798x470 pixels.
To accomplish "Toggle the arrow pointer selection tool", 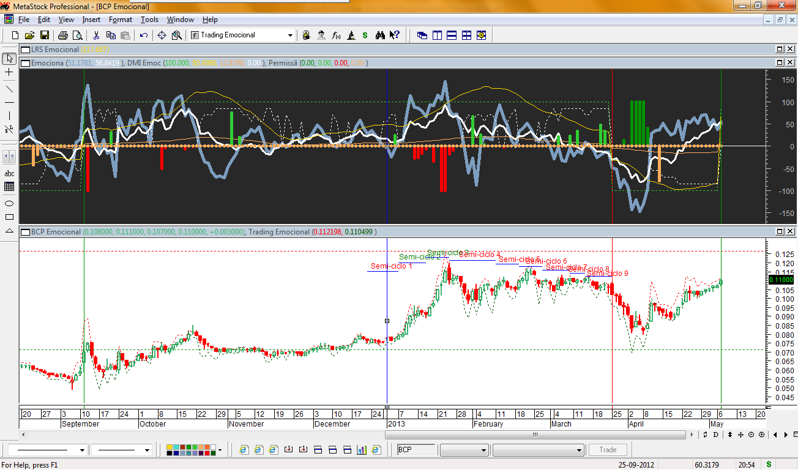I will click(x=9, y=59).
